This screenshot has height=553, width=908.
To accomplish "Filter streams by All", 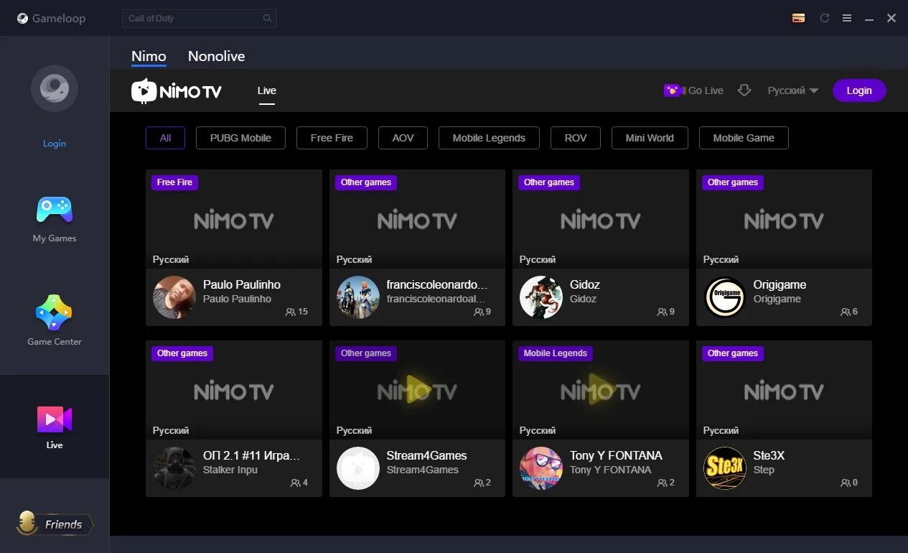I will coord(165,138).
